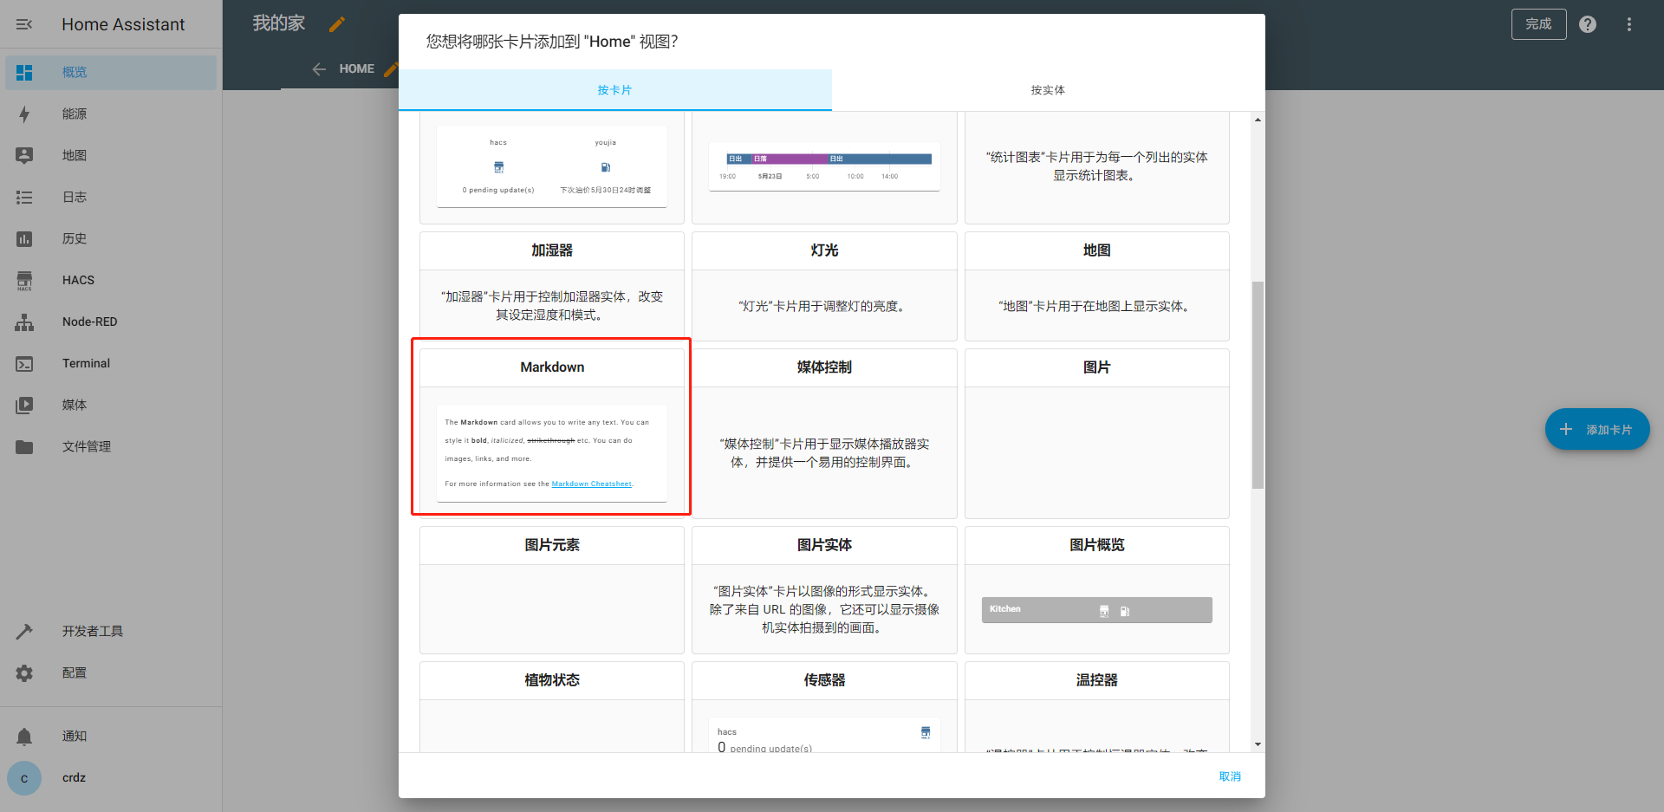The height and width of the screenshot is (812, 1664).
Task: Switch to the 按实体 tab
Action: point(1048,90)
